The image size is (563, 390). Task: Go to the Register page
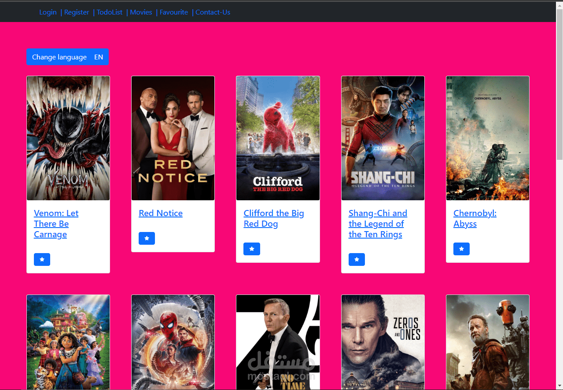(x=77, y=12)
